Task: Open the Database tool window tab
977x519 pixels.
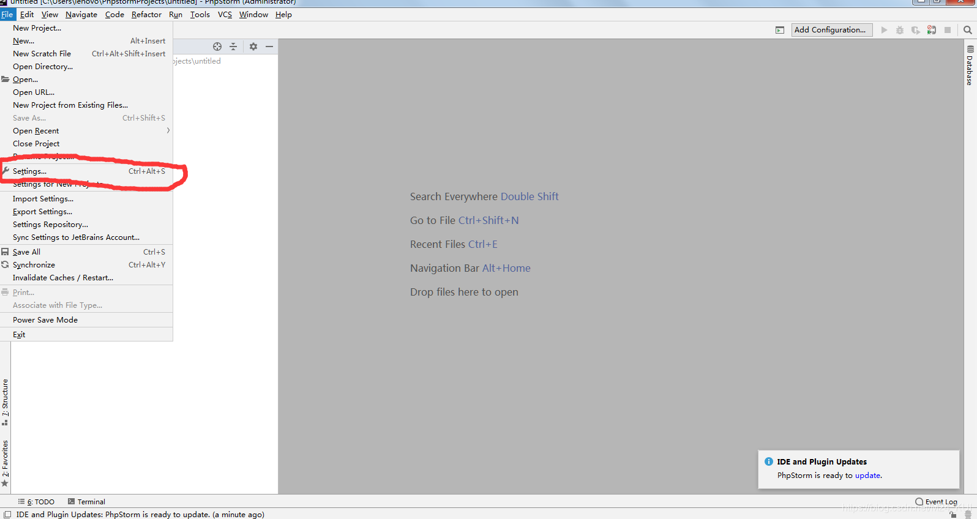Action: click(x=970, y=65)
